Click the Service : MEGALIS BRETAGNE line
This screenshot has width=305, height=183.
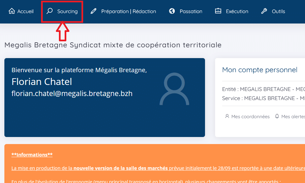[x=264, y=98]
